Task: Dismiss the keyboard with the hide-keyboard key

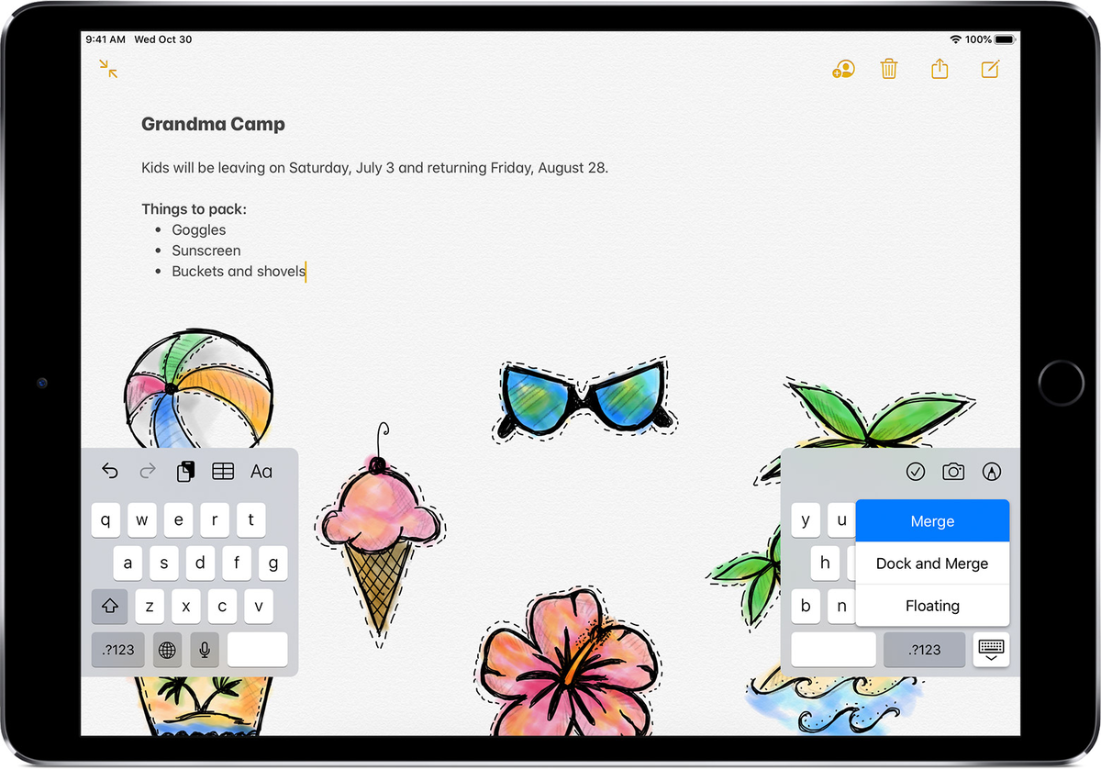Action: pos(991,650)
